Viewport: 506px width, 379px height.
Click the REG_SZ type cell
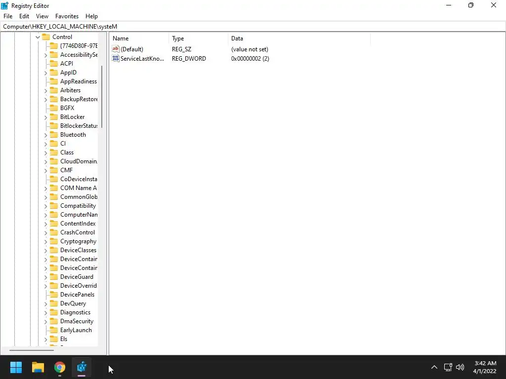[x=181, y=49]
